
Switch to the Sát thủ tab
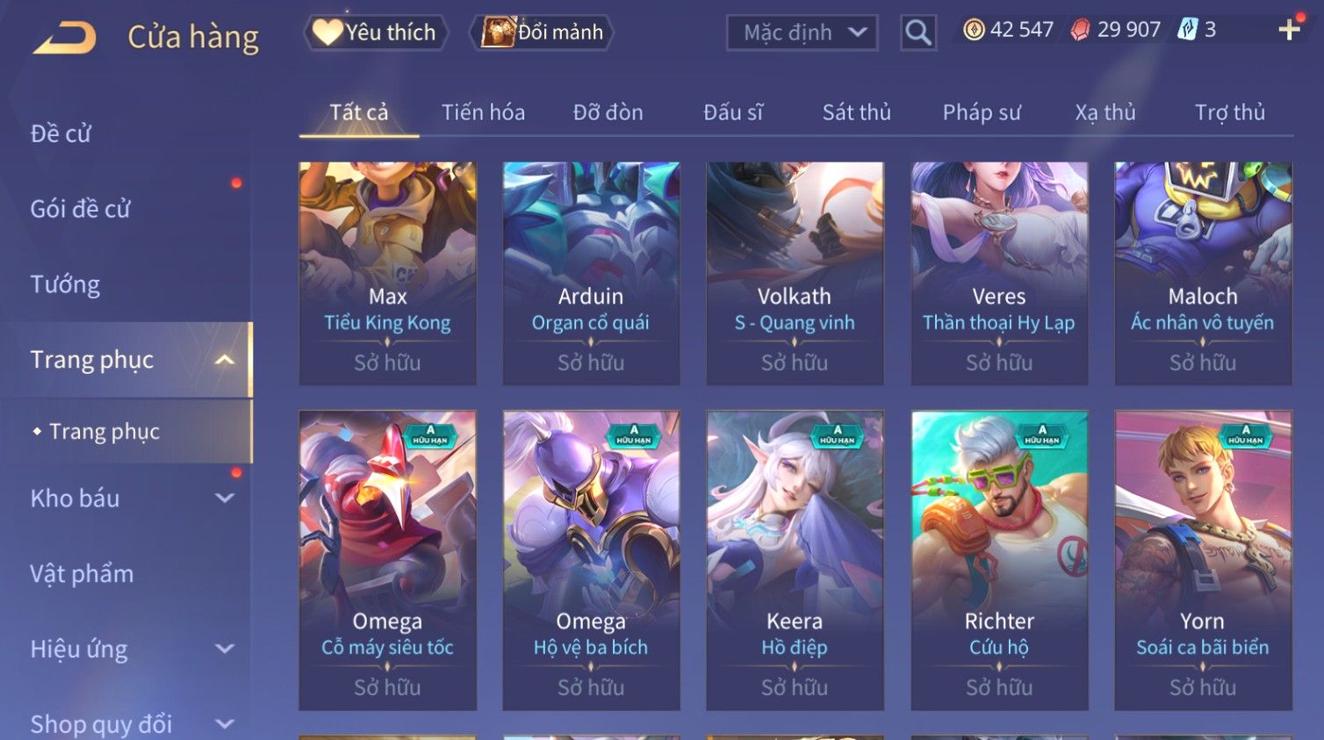click(x=856, y=112)
